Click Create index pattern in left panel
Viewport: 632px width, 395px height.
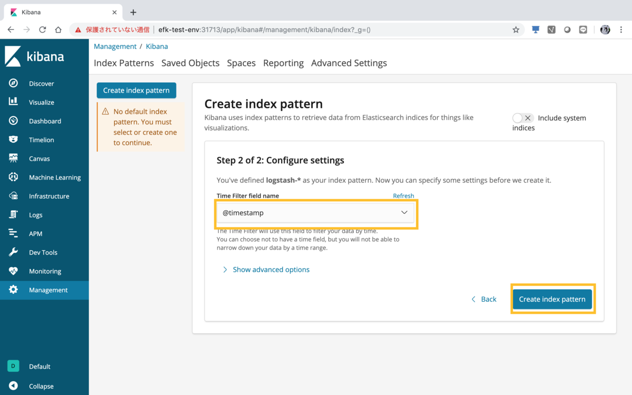coord(136,90)
